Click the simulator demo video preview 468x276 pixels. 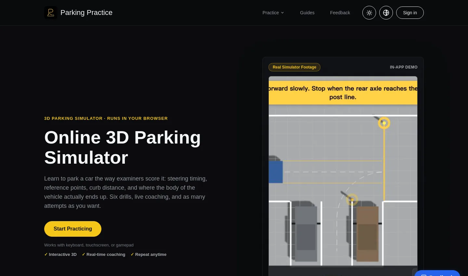point(343,175)
